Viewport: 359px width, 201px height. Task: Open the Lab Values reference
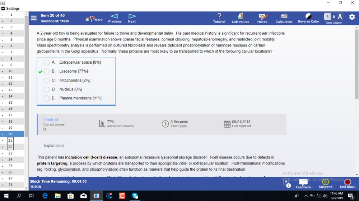point(240,18)
